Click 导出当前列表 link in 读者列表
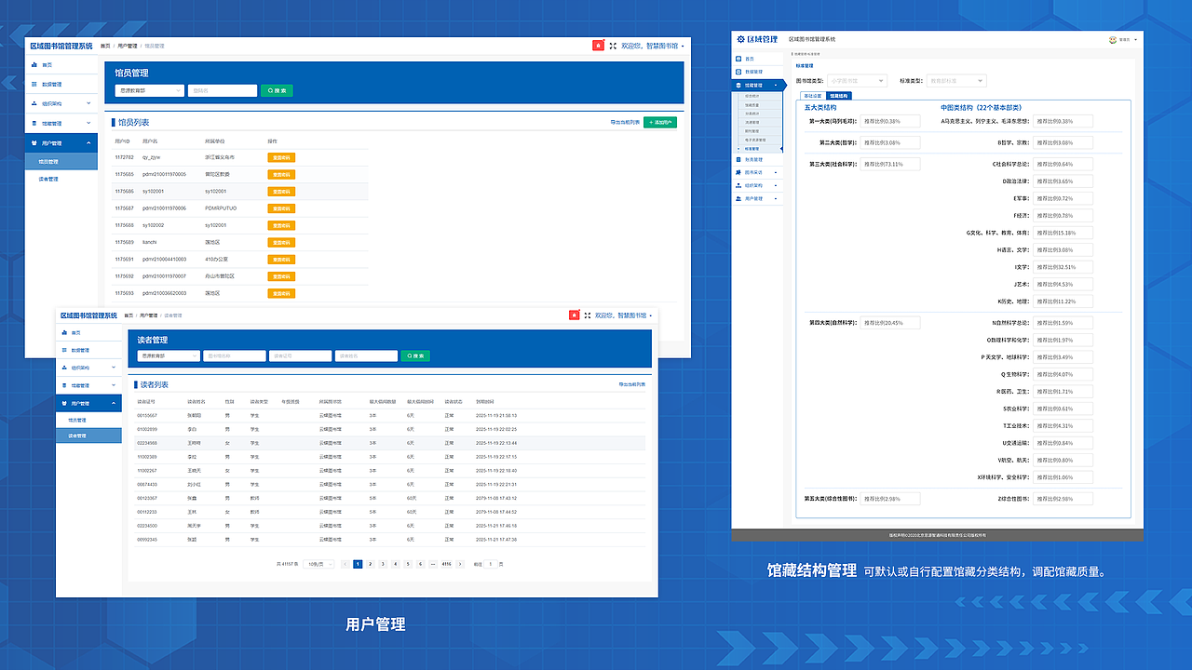 pos(631,384)
